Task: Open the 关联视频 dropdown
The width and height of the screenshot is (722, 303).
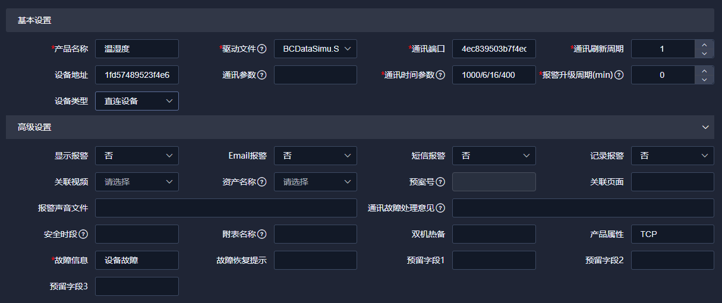Action: (x=137, y=182)
